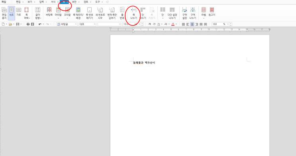This screenshot has width=296, height=156.
Task: Apply divide alignment
Action: (206, 24)
